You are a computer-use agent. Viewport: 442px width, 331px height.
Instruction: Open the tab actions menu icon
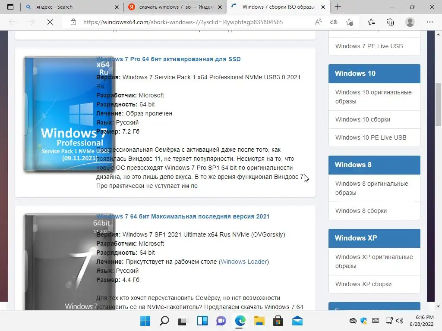tap(10, 7)
